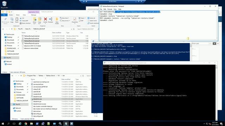Click Select none in the ribbon
Screen dimensions: 225x126
pyautogui.click(x=92, y=21)
